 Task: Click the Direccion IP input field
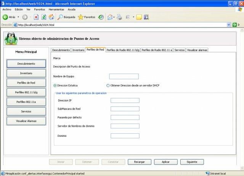click(x=125, y=101)
